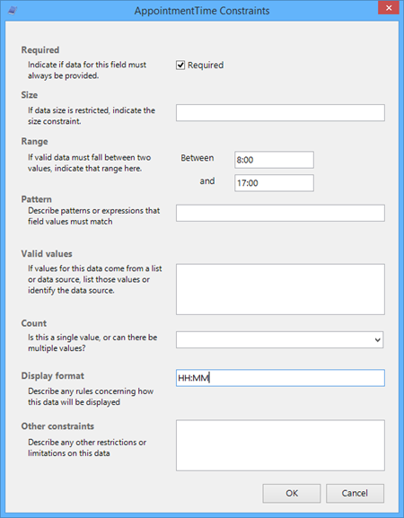Close the AppointmentTime Constraints dialog
Viewport: 404px width, 518px height.
click(x=389, y=8)
